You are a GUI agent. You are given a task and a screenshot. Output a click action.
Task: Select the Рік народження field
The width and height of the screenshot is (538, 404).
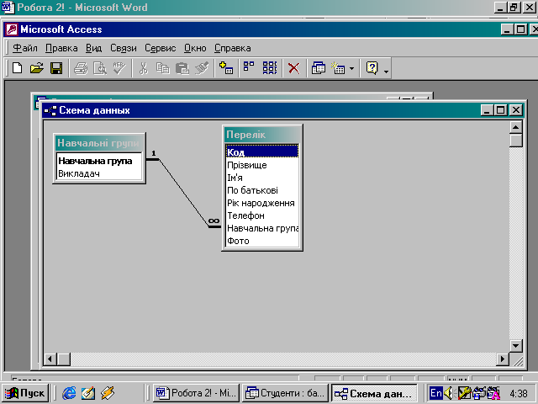click(262, 203)
